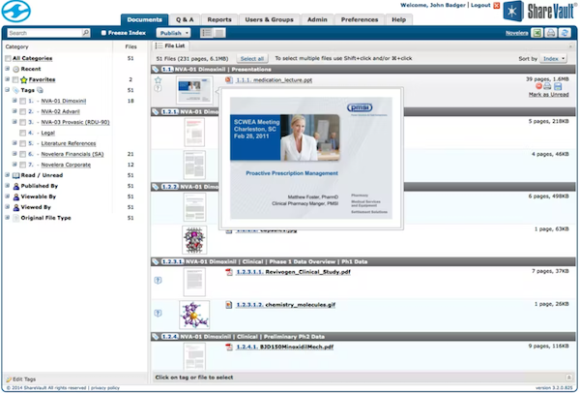The width and height of the screenshot is (580, 393).
Task: Click PDF icon of BJD150MinoxidilMech.pdf
Action: [x=229, y=348]
